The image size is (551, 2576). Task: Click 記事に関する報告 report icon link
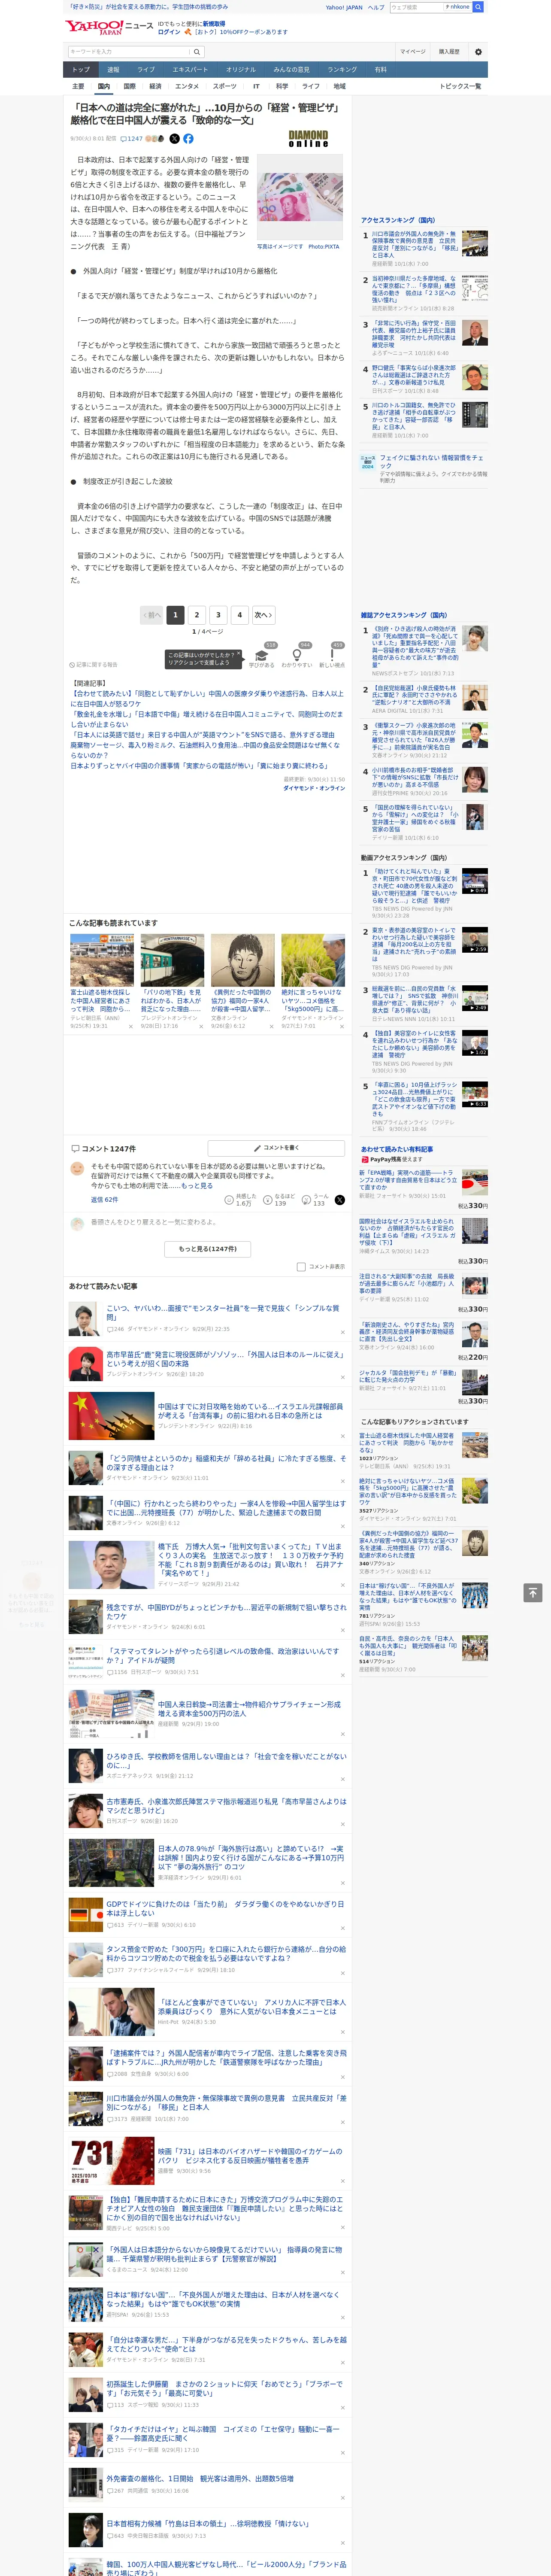click(x=94, y=664)
